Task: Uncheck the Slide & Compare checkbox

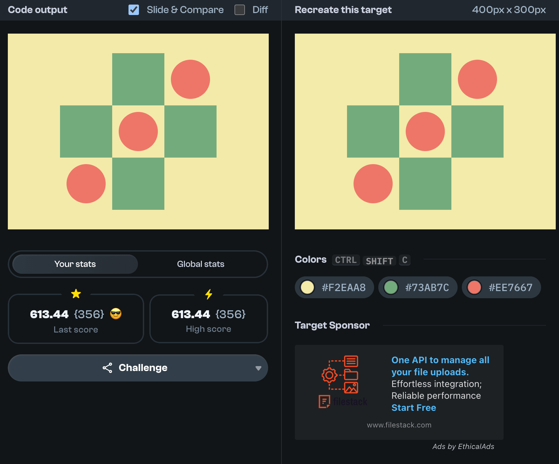Action: pyautogui.click(x=134, y=10)
